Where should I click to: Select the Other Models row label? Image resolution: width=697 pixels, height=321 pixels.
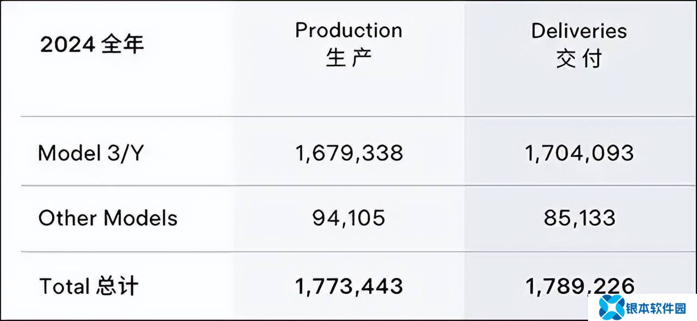coord(108,219)
